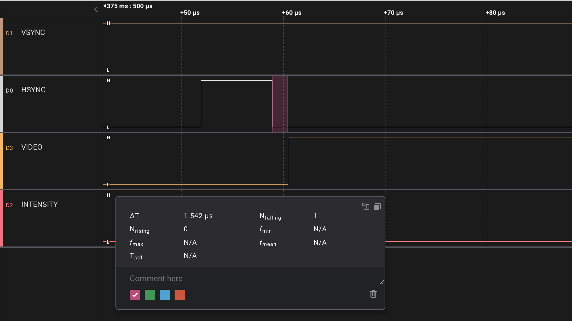Screen dimensions: 572x321
Task: Select the blue measurement color swatch
Action: (165, 295)
